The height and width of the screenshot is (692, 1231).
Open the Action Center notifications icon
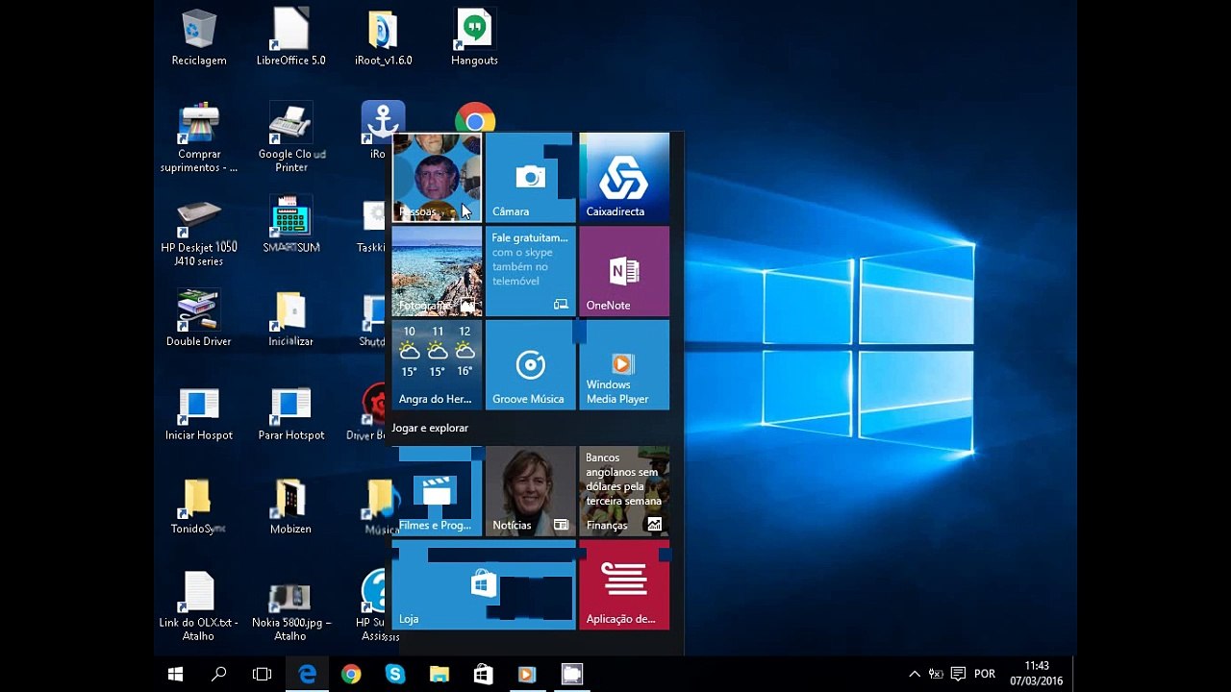pos(958,674)
